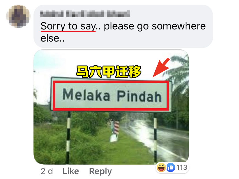Click the left black-white sign post
The width and height of the screenshot is (239, 179).
(68, 137)
